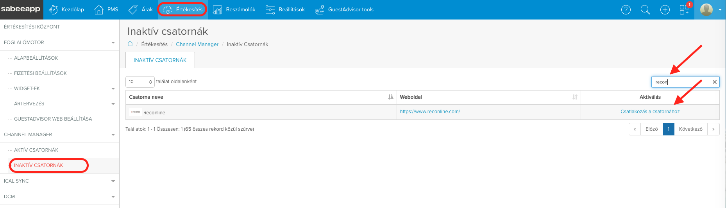Open the Beszámolók top menu
Viewport: 726px width, 208px height.
(x=234, y=9)
